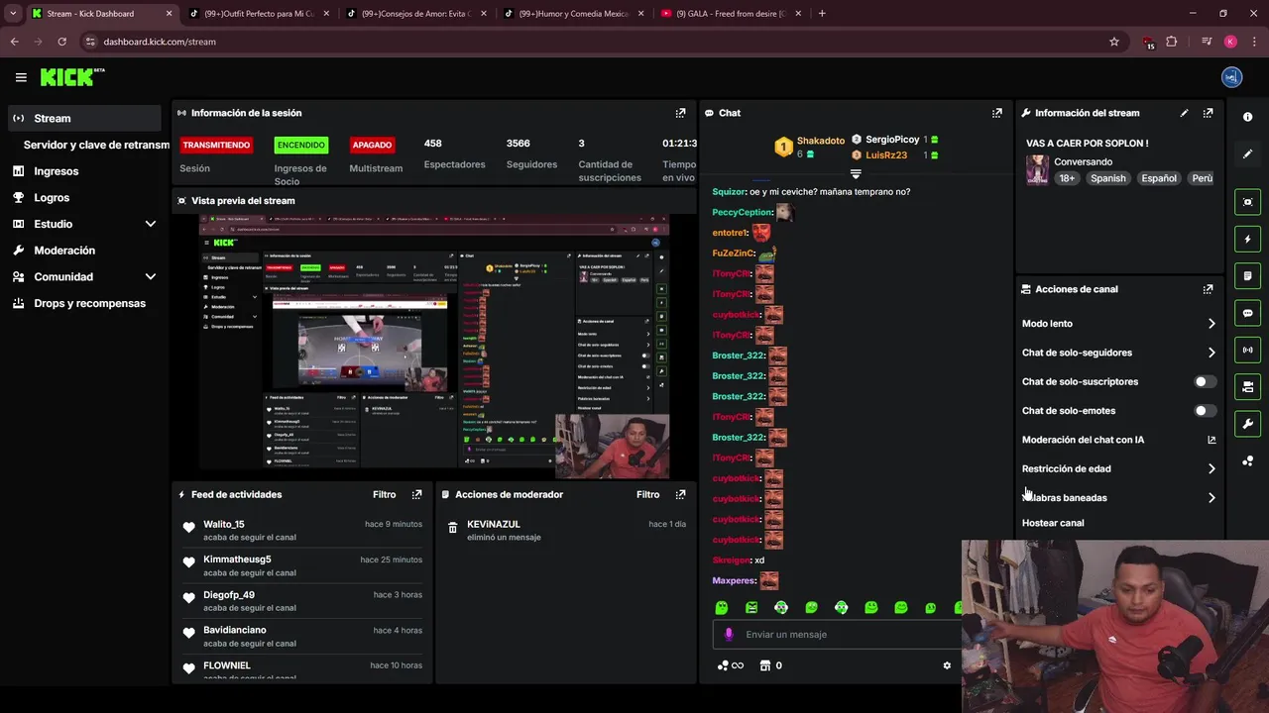Click the stream preview video thumbnail
Viewport: 1269px width, 713px height.
click(x=433, y=347)
